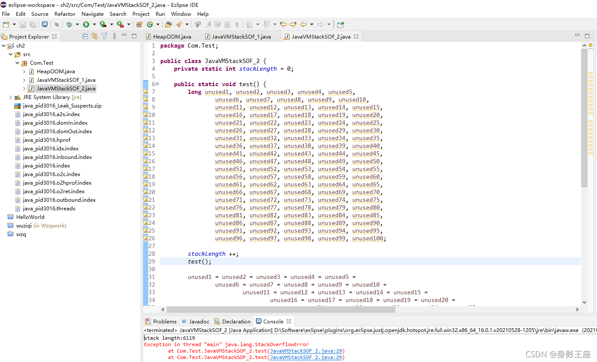Click the Search flashlight toolbar icon
The image size is (597, 362).
[178, 24]
